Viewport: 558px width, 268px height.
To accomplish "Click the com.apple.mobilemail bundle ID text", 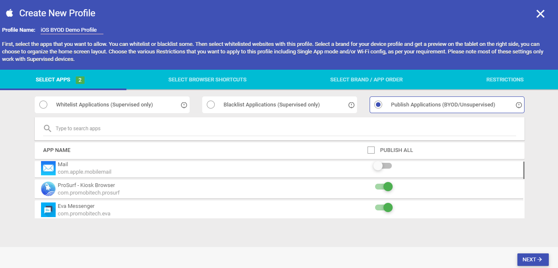I will (x=85, y=172).
